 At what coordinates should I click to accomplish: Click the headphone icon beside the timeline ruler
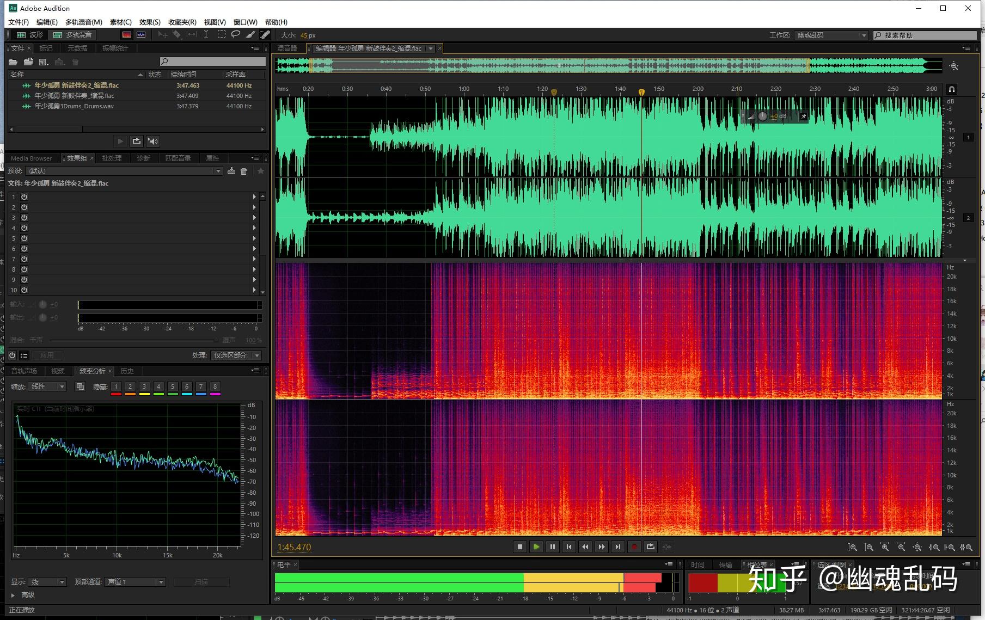click(952, 89)
